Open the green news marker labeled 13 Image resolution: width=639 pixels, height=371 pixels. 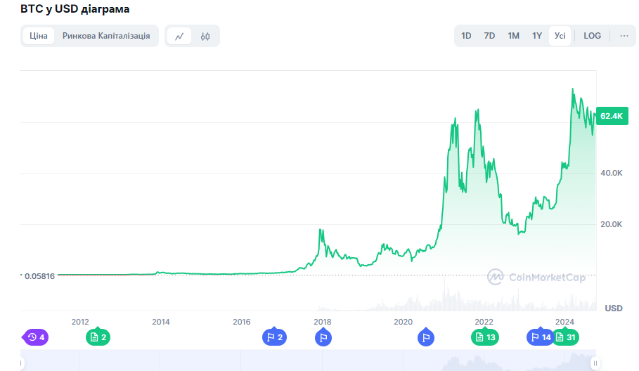tap(485, 337)
